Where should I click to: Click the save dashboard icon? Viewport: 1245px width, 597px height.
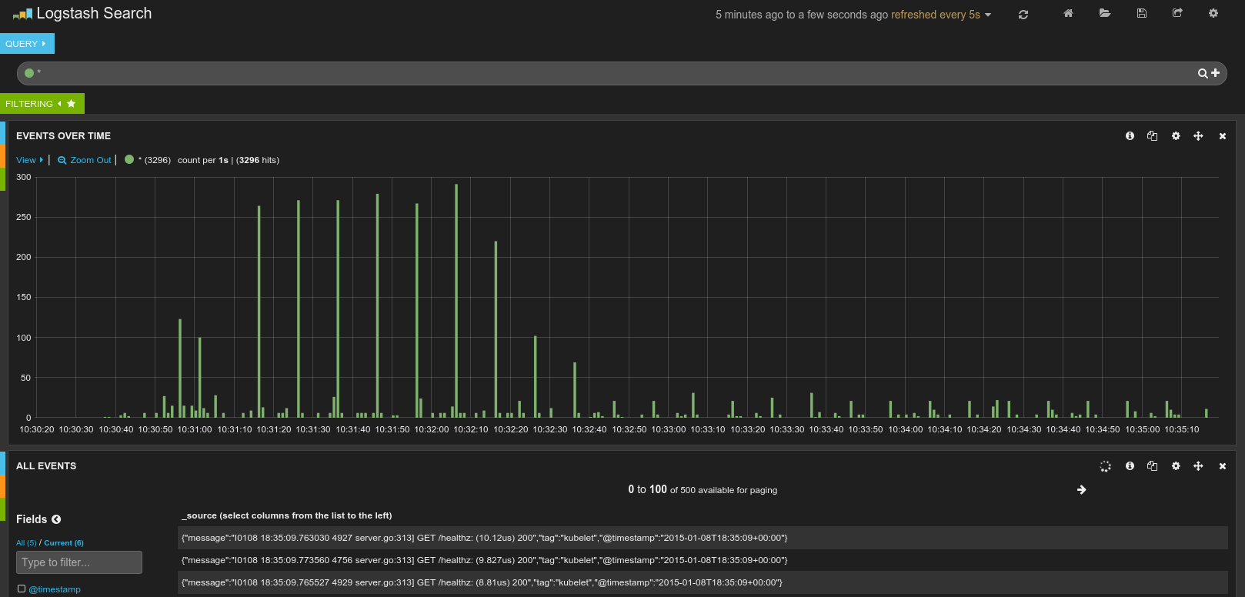1142,13
